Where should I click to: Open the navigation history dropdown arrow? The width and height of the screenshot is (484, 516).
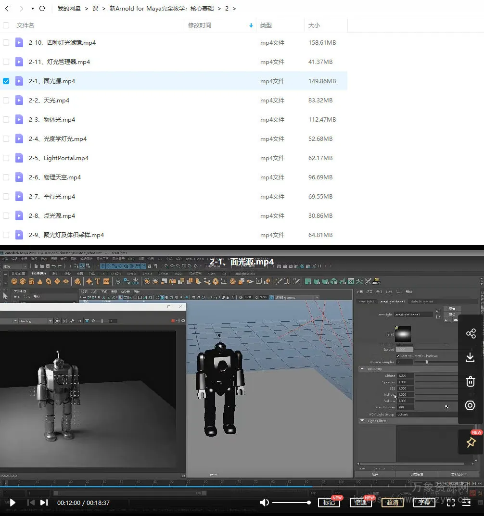coord(33,9)
